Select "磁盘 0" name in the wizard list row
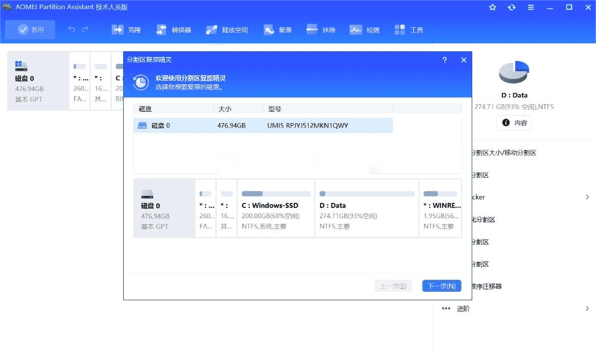 click(161, 125)
